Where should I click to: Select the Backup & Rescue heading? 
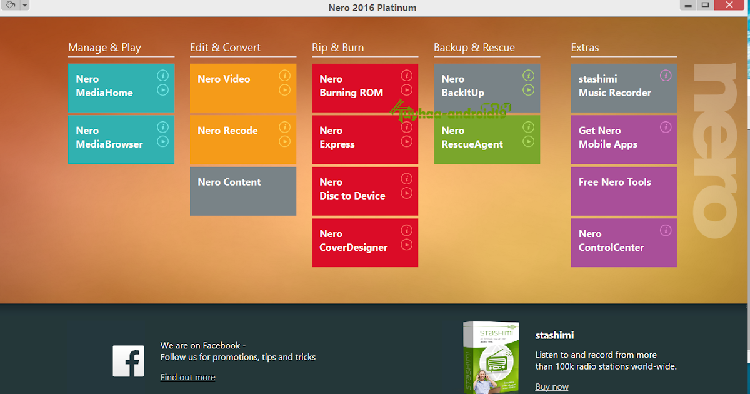474,48
